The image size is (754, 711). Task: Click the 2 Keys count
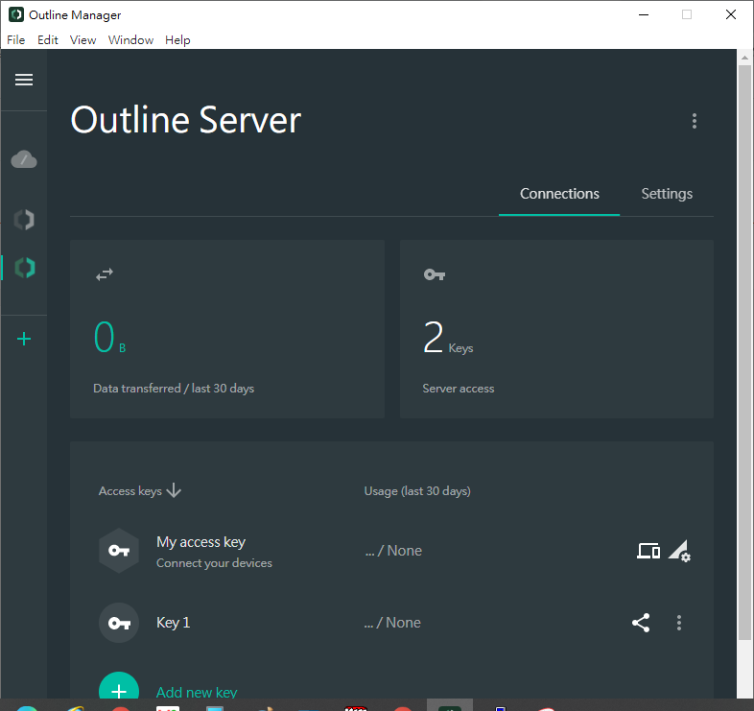[x=448, y=337]
